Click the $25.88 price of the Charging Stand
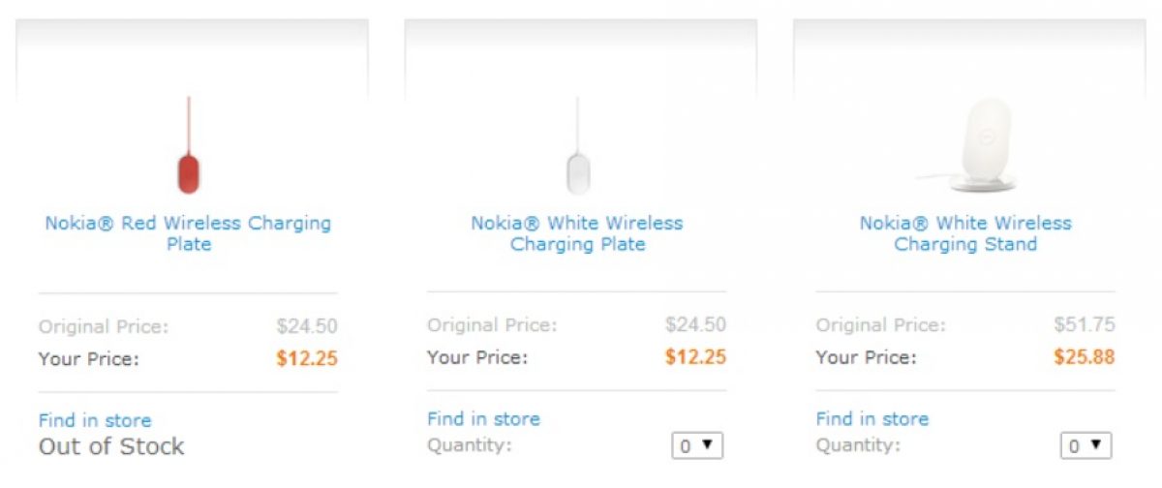Image resolution: width=1162 pixels, height=488 pixels. click(x=1084, y=357)
